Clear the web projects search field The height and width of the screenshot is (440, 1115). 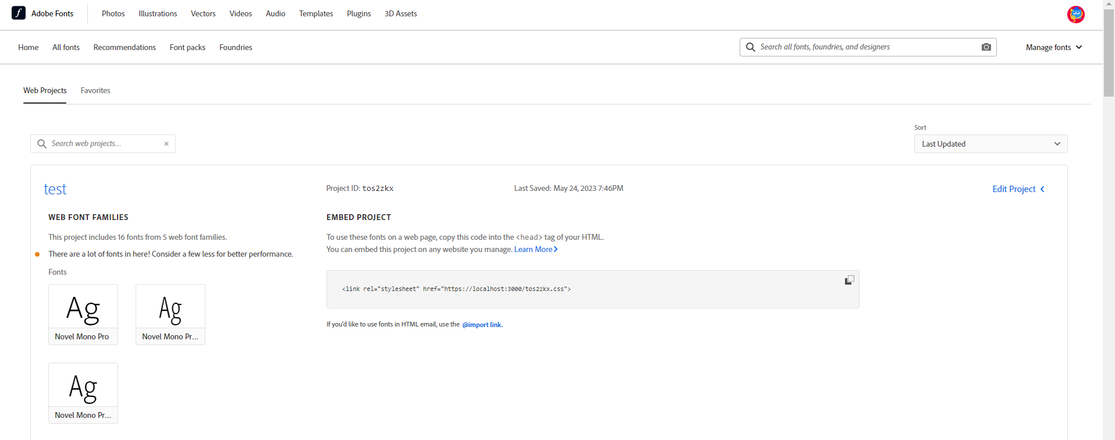[166, 144]
